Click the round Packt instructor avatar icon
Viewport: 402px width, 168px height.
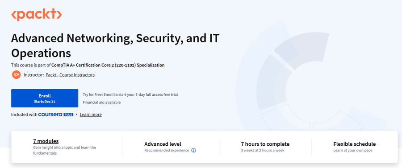point(17,75)
